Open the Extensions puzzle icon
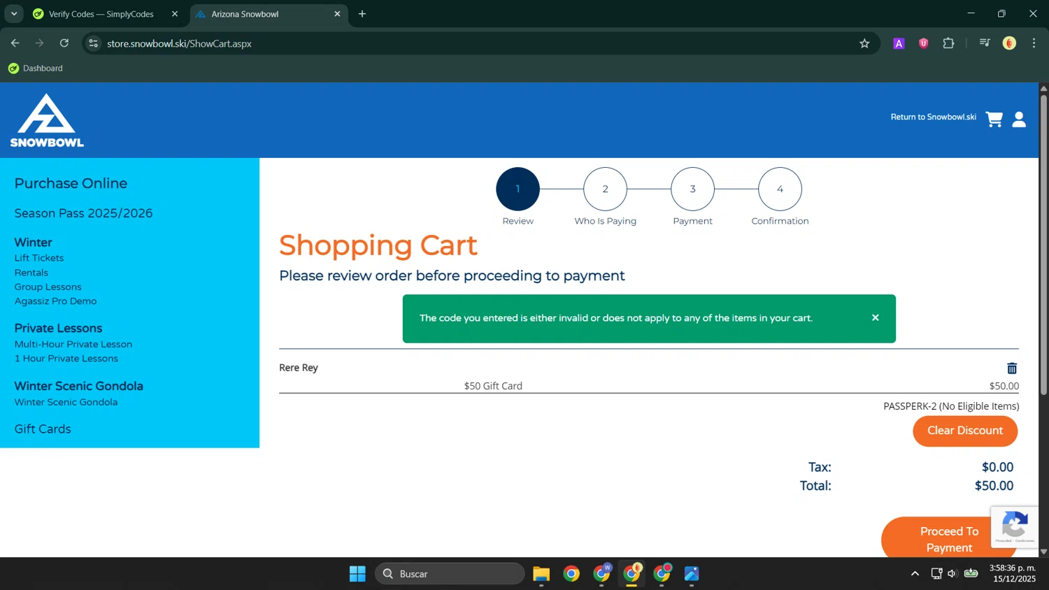 click(948, 43)
